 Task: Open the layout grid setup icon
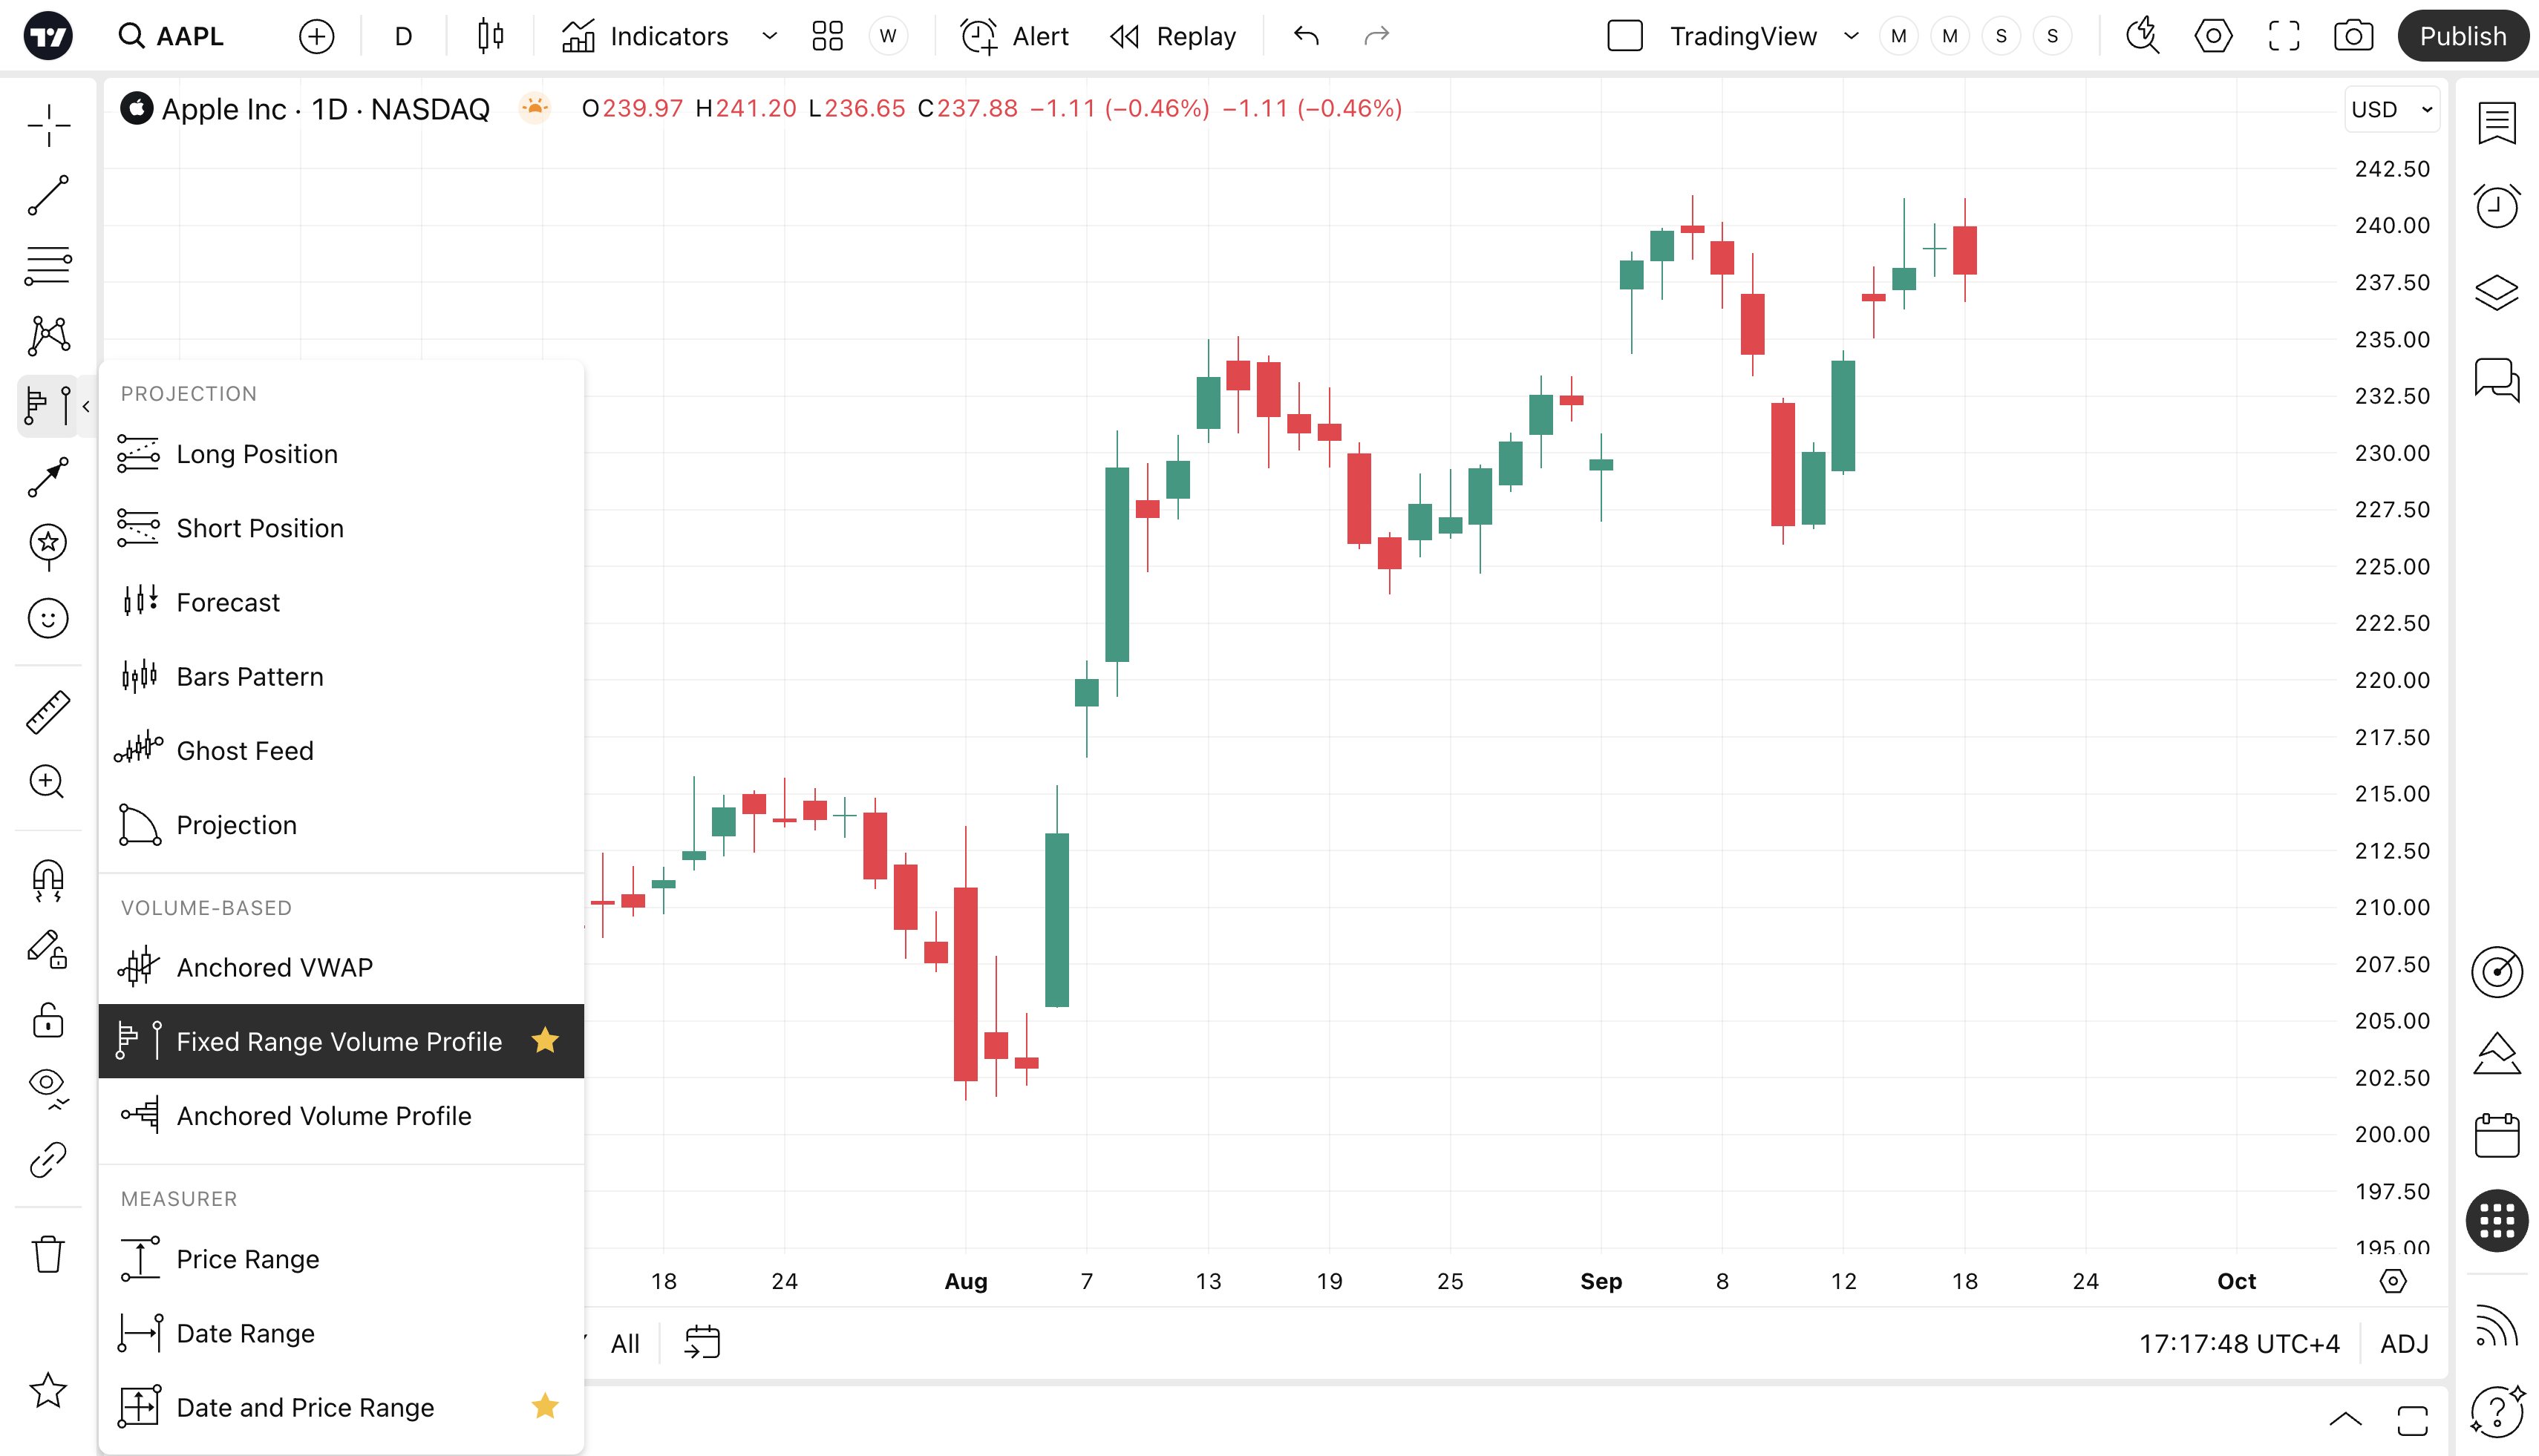point(827,37)
